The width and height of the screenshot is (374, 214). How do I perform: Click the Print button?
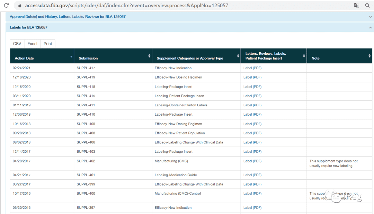[48, 44]
